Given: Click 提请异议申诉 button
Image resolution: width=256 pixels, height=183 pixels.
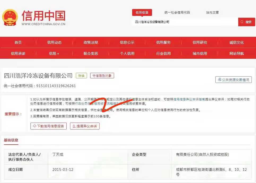Looking at the screenshot, I should [x=85, y=126].
